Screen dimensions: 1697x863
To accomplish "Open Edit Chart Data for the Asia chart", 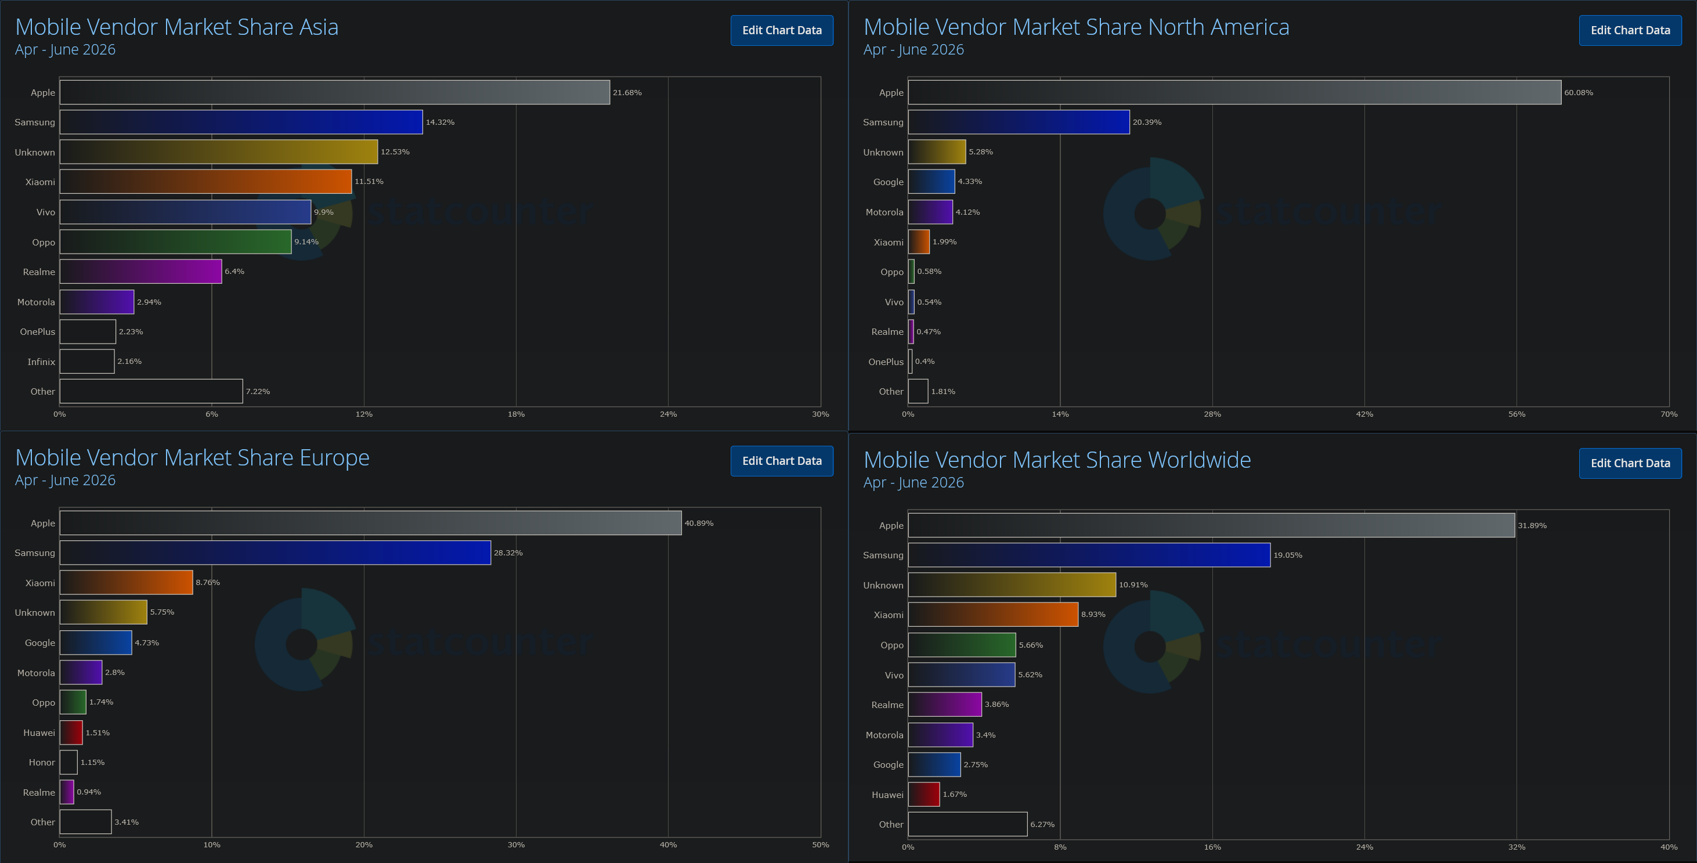I will point(781,30).
